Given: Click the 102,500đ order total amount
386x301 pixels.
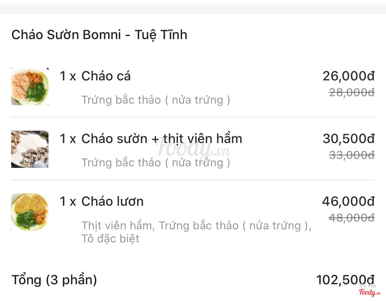Looking at the screenshot, I should coord(345,280).
